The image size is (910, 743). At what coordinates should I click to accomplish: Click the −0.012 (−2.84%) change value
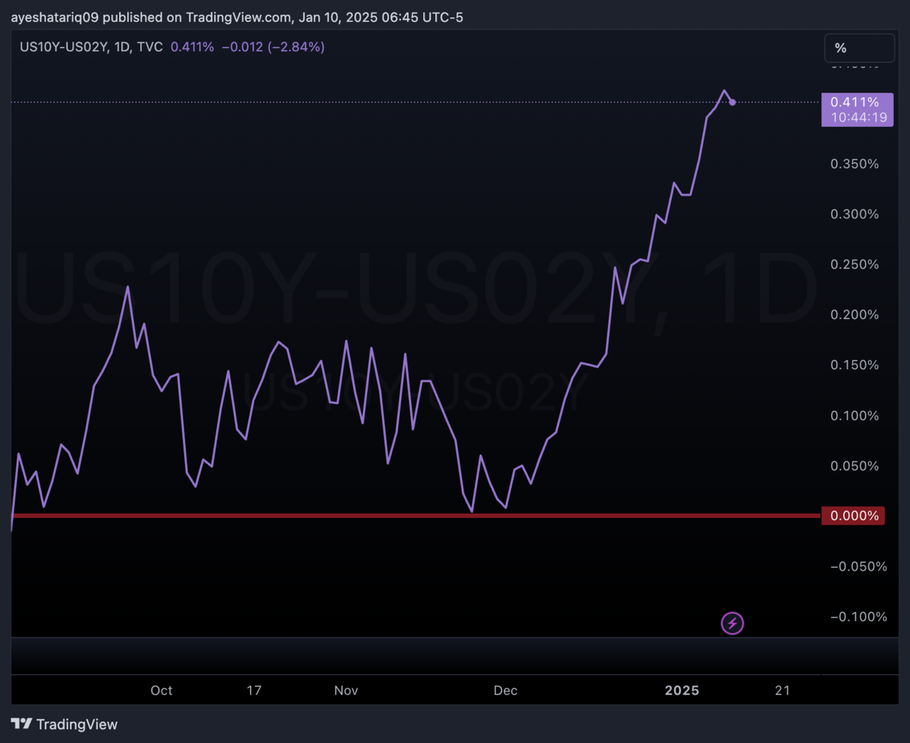tap(273, 47)
